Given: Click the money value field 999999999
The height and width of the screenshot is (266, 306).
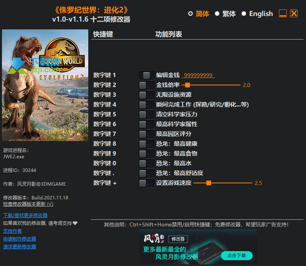Looking at the screenshot, I should (198, 75).
